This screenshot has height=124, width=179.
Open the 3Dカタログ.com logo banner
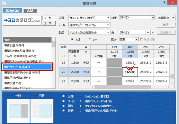pyautogui.click(x=22, y=21)
